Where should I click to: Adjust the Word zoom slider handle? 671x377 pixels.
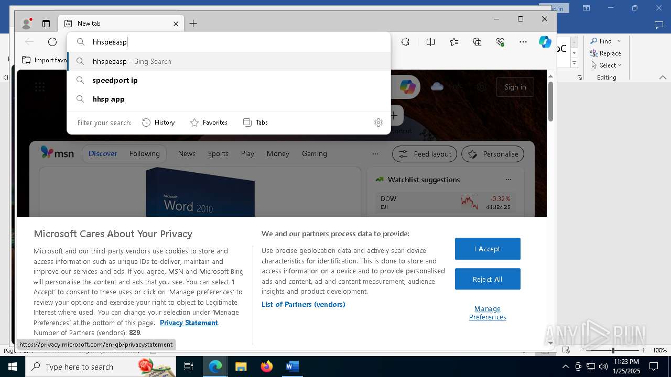[x=612, y=350]
